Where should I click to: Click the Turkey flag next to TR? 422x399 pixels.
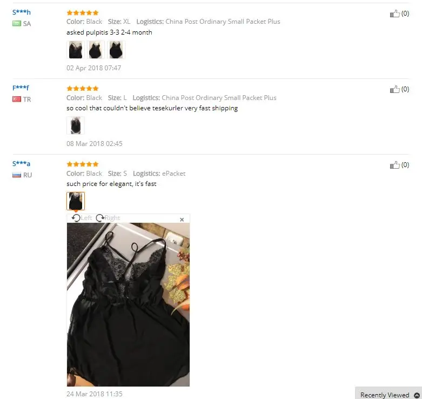pos(17,99)
